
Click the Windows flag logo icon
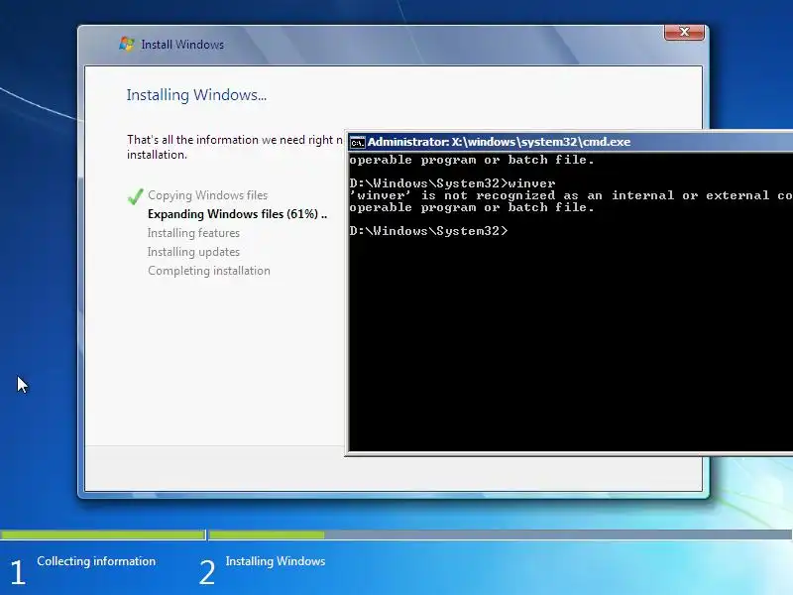[127, 44]
